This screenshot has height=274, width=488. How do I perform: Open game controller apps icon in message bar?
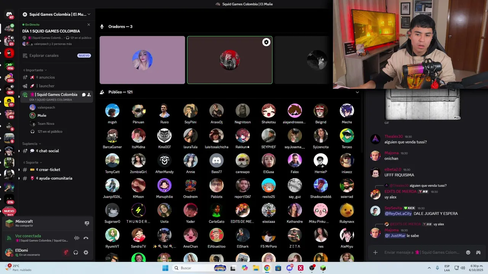pyautogui.click(x=478, y=252)
